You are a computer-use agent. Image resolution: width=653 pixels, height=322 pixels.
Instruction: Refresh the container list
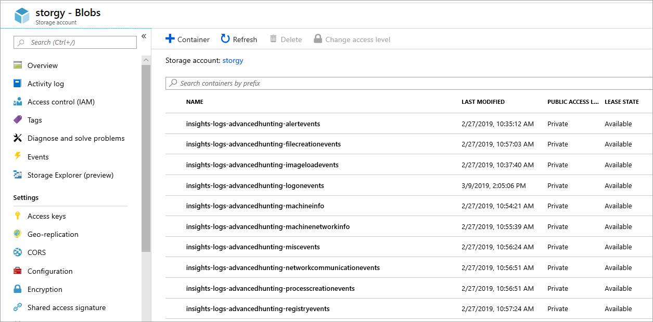239,39
